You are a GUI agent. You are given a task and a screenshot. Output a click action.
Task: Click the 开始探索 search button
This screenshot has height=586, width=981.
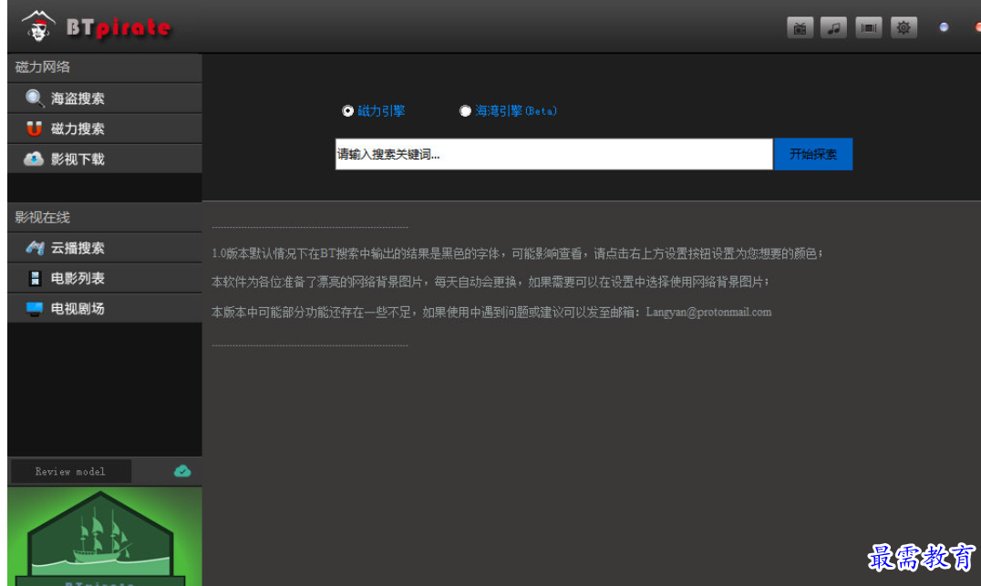pos(812,154)
